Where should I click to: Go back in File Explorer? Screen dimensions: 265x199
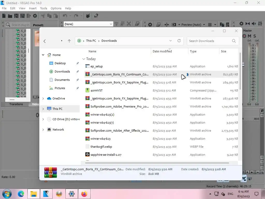pos(45,41)
